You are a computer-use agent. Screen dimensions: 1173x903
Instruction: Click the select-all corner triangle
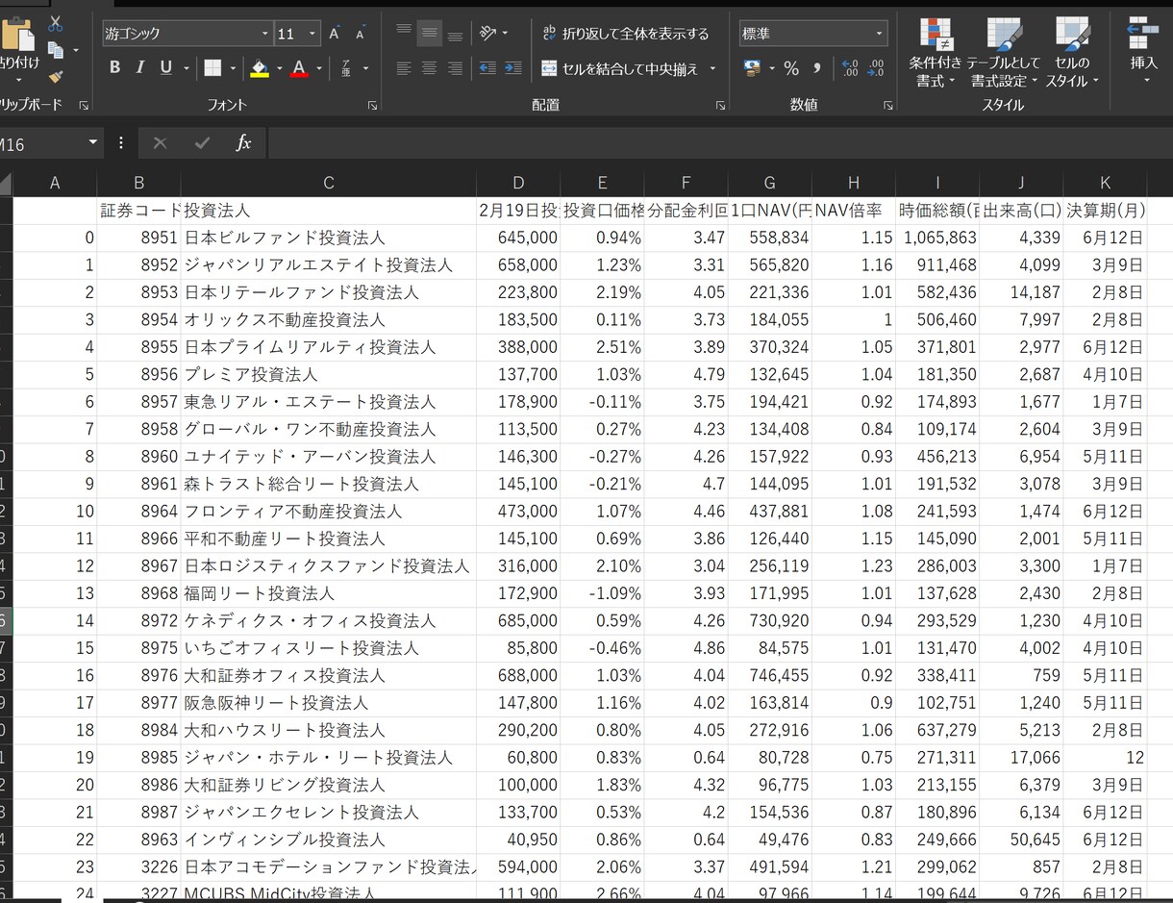click(x=6, y=184)
